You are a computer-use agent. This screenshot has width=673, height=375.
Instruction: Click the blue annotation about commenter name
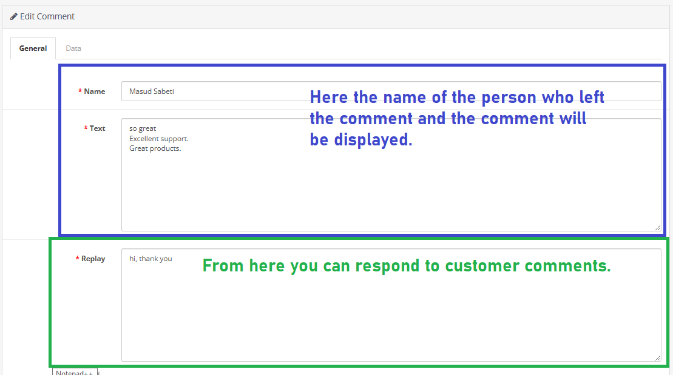pyautogui.click(x=456, y=118)
